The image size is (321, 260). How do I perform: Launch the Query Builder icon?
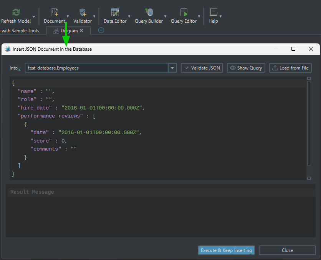(149, 12)
